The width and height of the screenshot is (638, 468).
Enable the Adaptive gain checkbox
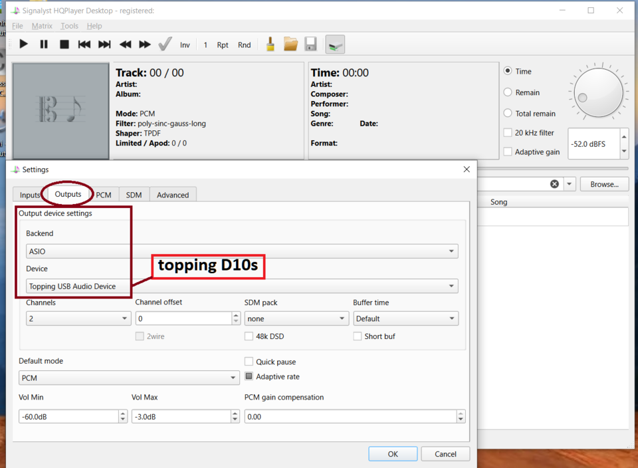point(508,152)
